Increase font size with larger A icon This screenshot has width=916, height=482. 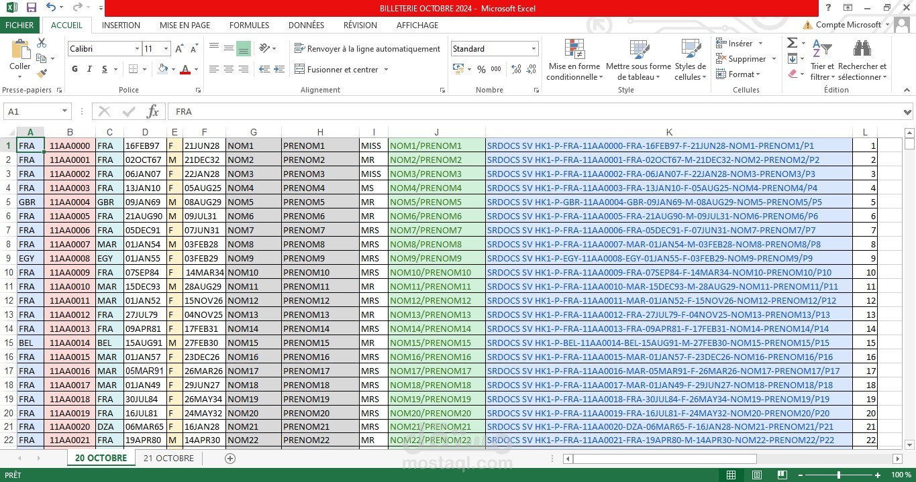179,49
